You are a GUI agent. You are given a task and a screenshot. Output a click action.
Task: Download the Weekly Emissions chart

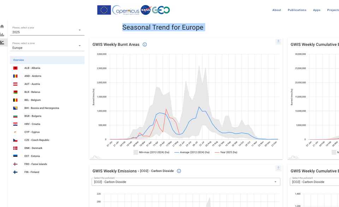coord(278,168)
